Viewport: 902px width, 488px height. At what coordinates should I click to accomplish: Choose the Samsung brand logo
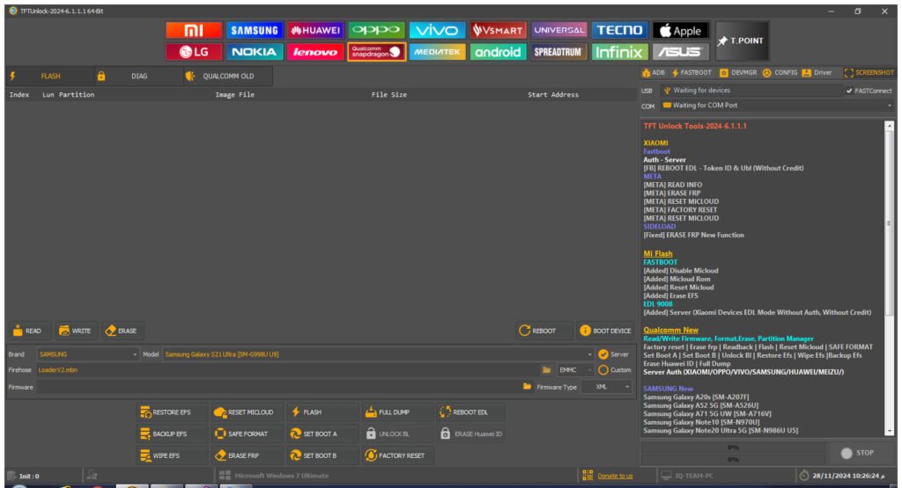click(255, 31)
